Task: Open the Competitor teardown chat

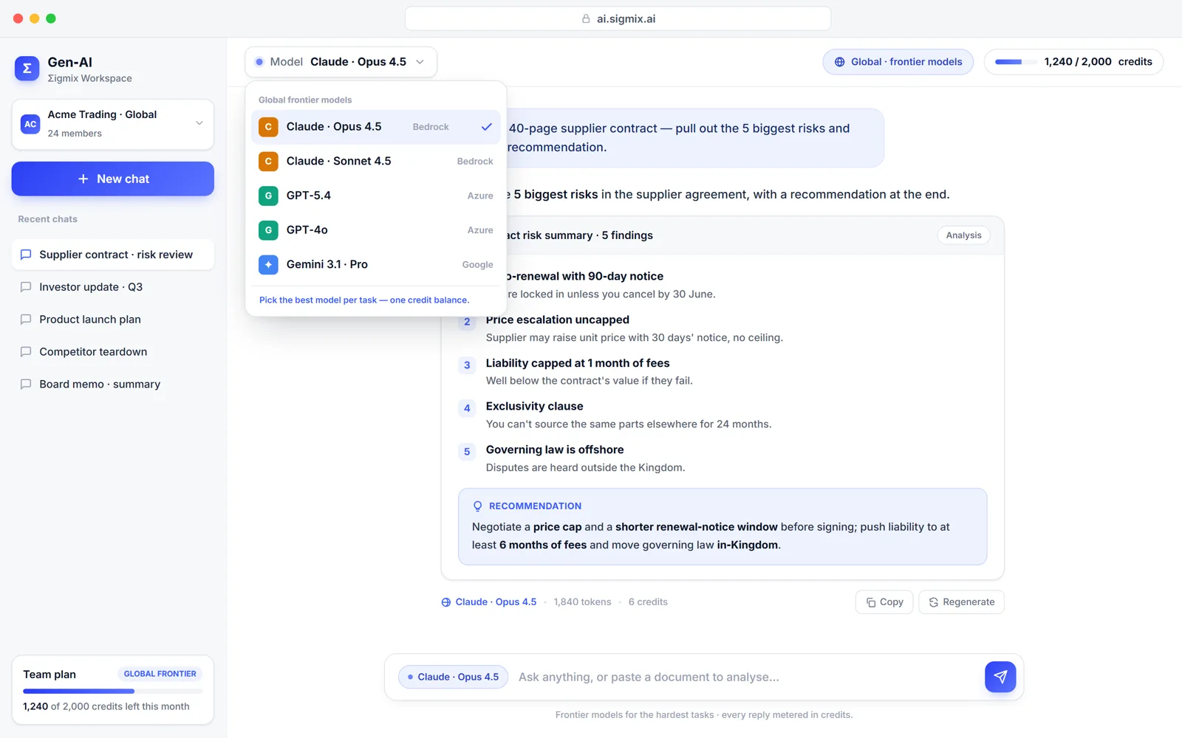Action: tap(113, 352)
